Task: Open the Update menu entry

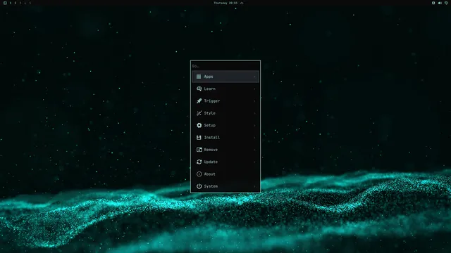Action: (x=225, y=162)
